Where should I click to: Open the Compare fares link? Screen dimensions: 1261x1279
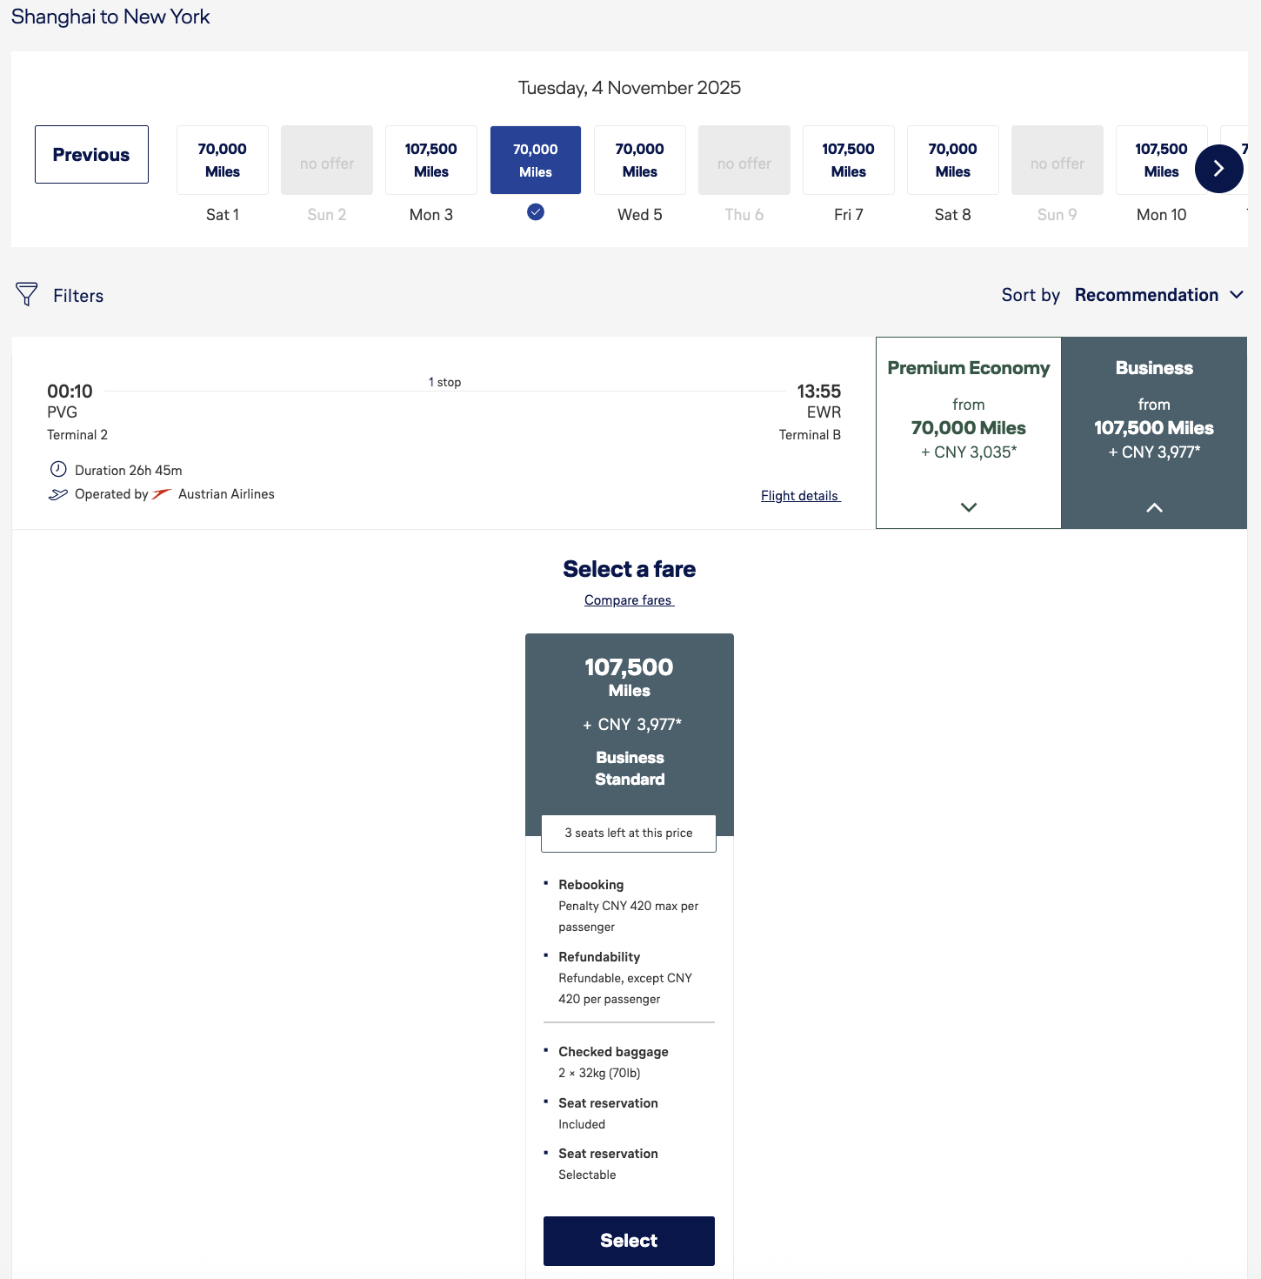click(629, 600)
